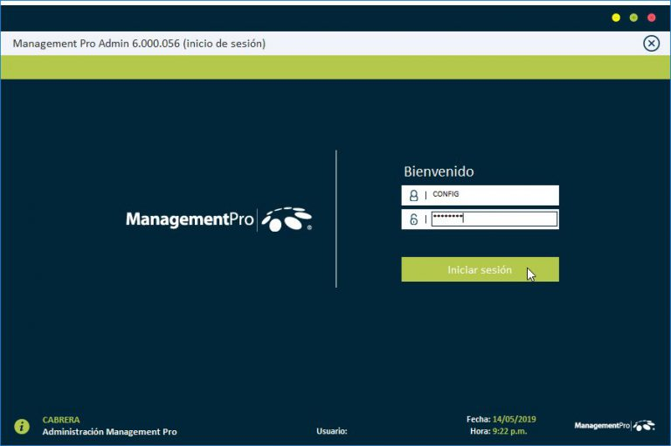Click the Usuario: label in status bar
This screenshot has height=446, width=671.
332,431
